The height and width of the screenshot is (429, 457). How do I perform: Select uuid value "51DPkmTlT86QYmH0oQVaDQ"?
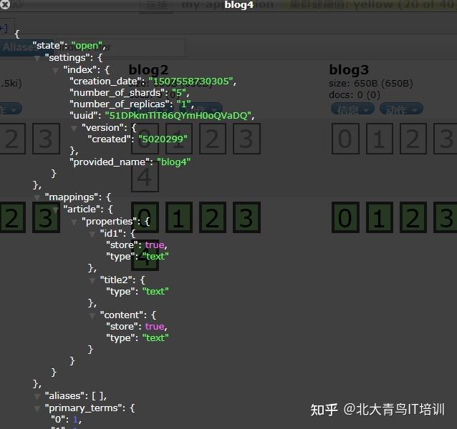(x=178, y=115)
